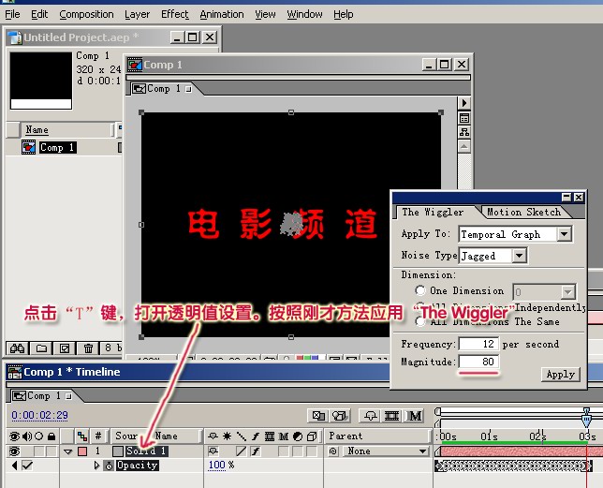This screenshot has width=603, height=488.
Task: Open the View menu
Action: 265,14
